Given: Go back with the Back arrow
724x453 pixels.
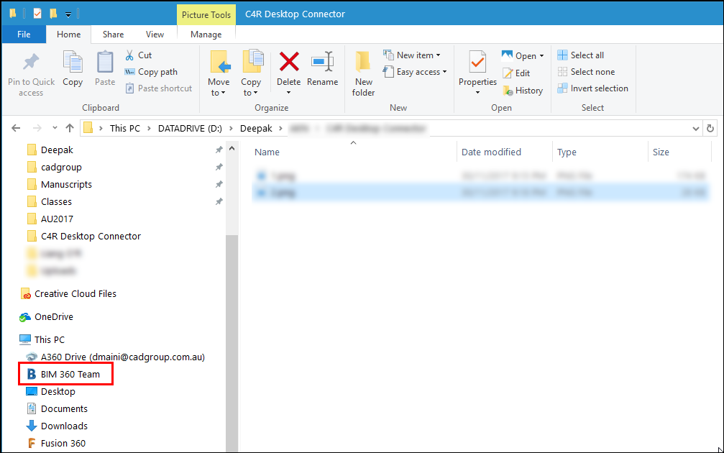Looking at the screenshot, I should [x=16, y=128].
